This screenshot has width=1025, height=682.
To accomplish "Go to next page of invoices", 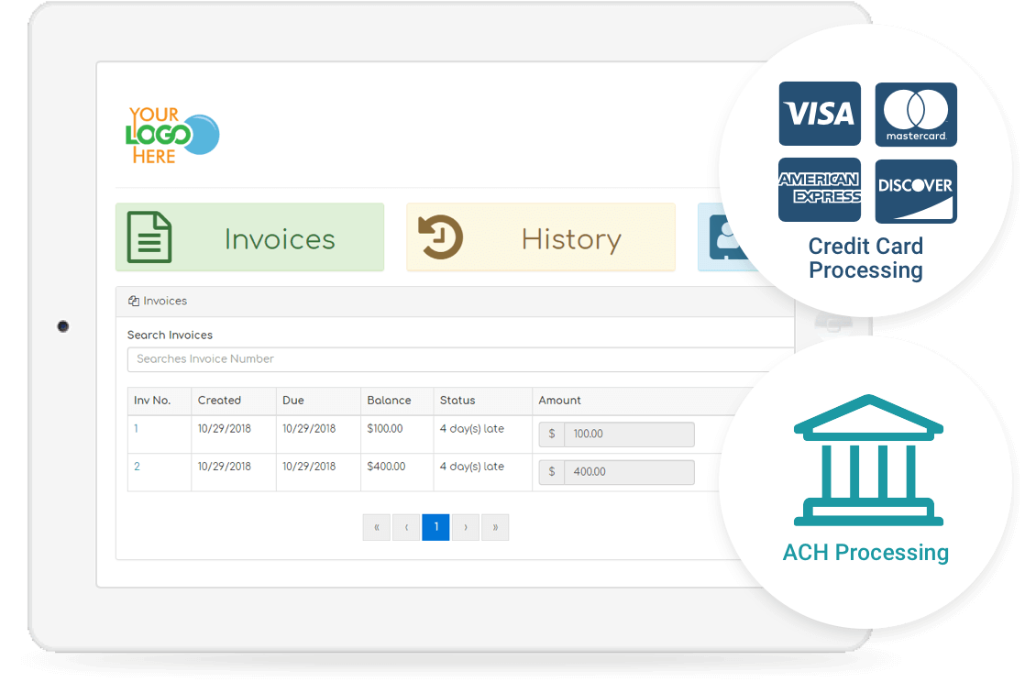I will [x=466, y=527].
